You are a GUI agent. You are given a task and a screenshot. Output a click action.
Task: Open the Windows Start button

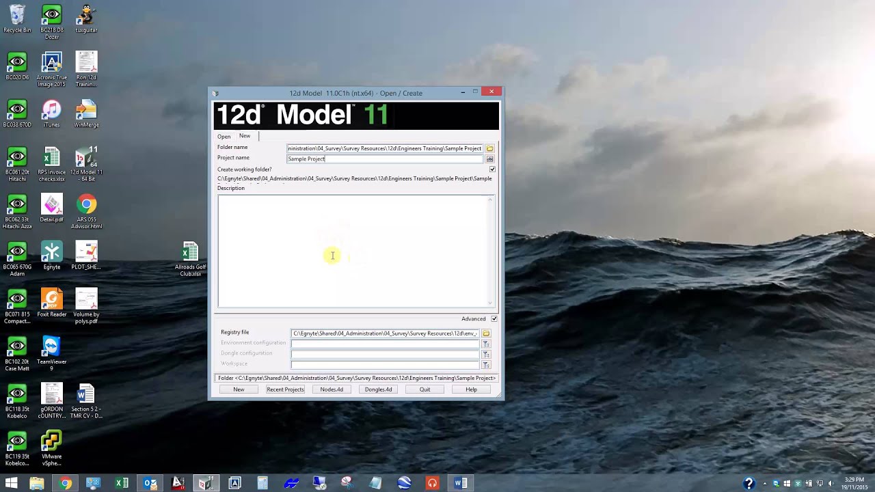11,483
